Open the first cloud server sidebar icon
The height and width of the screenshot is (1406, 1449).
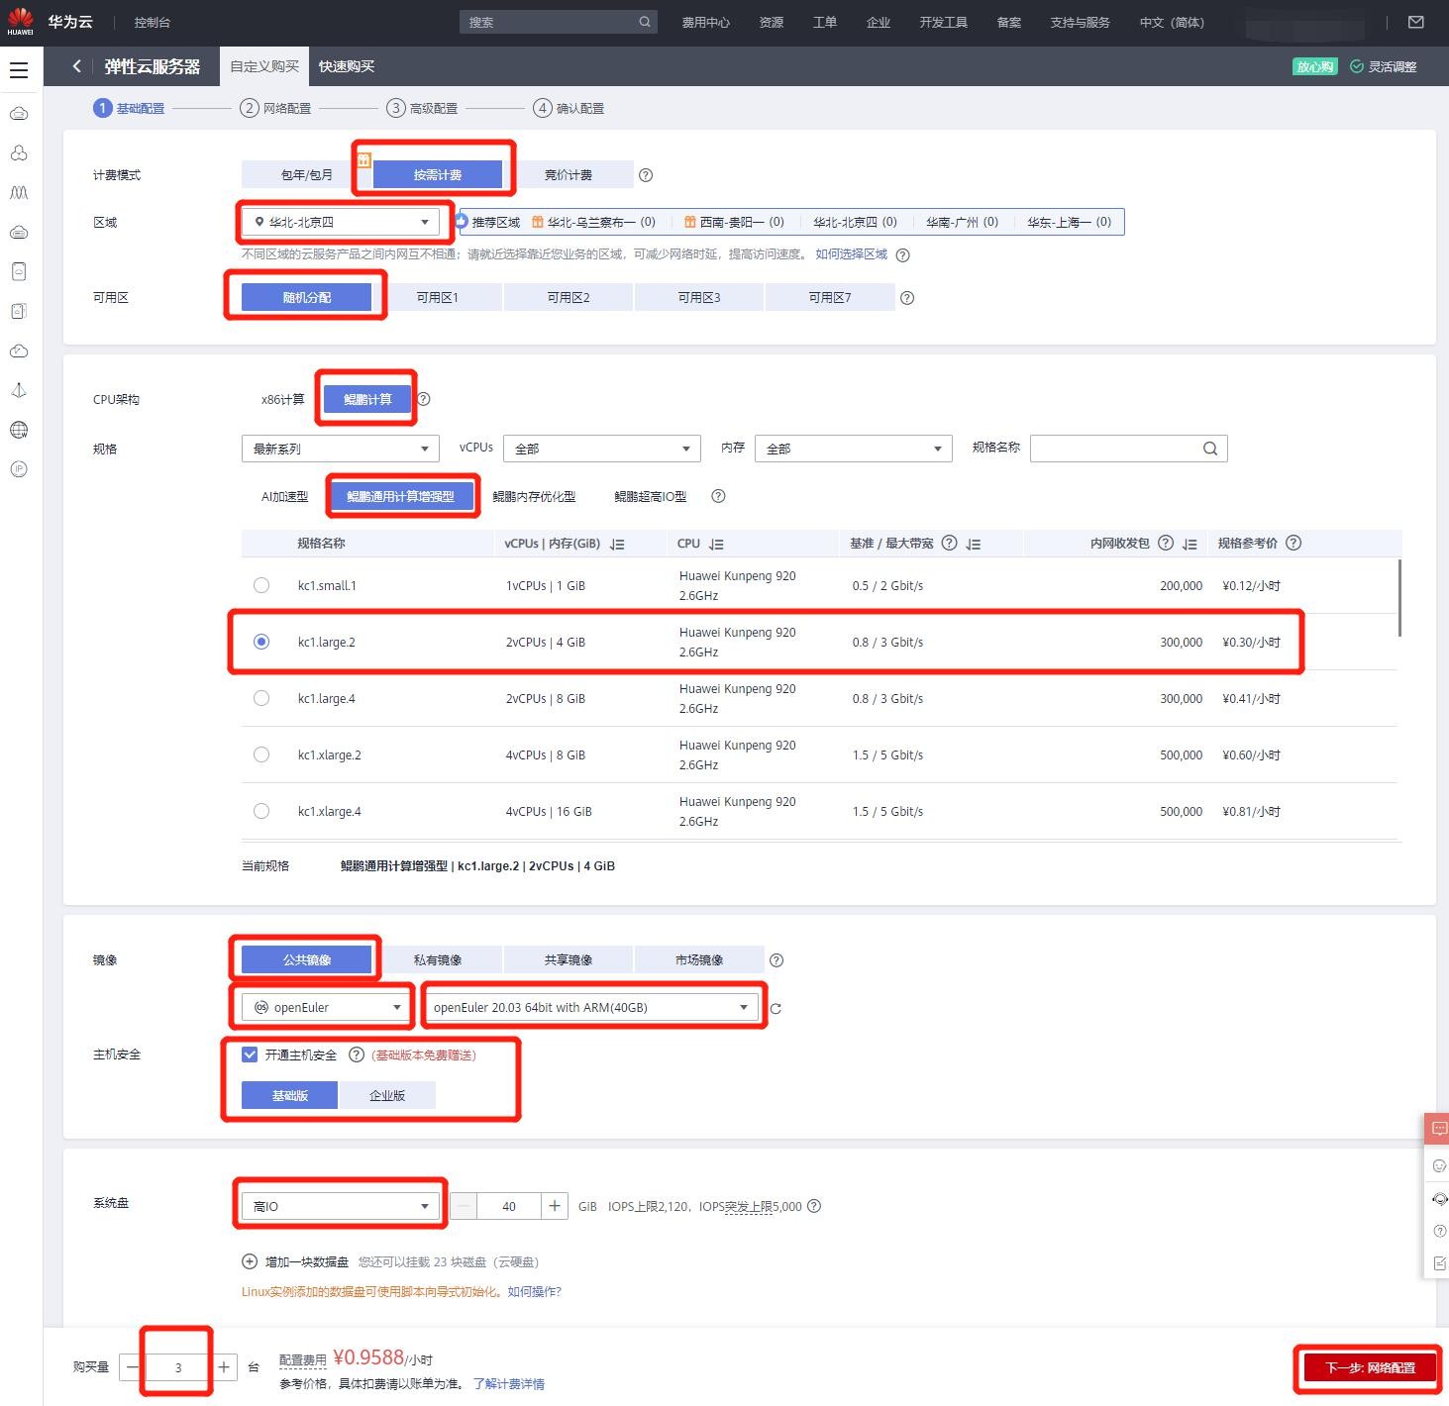(19, 114)
